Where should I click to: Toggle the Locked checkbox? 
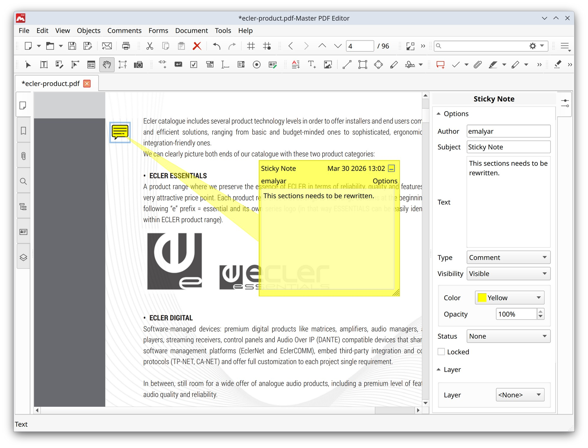441,352
